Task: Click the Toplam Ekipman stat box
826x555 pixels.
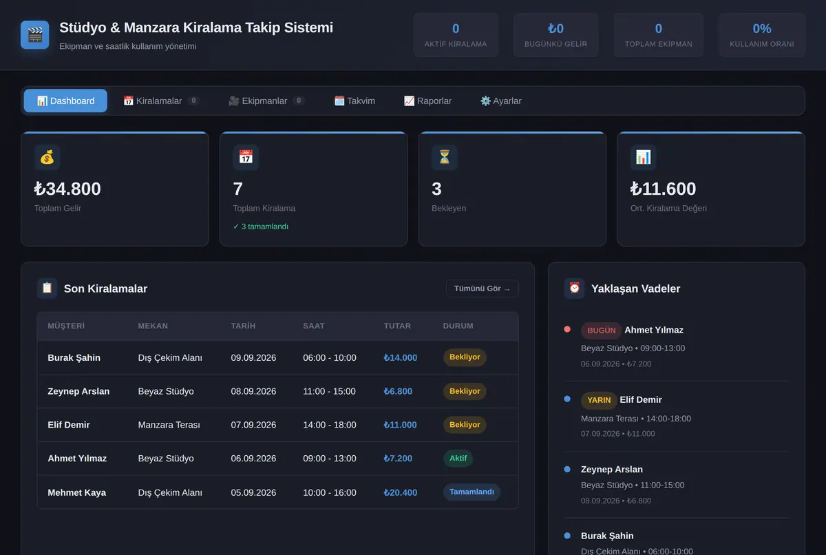Action: [x=659, y=35]
